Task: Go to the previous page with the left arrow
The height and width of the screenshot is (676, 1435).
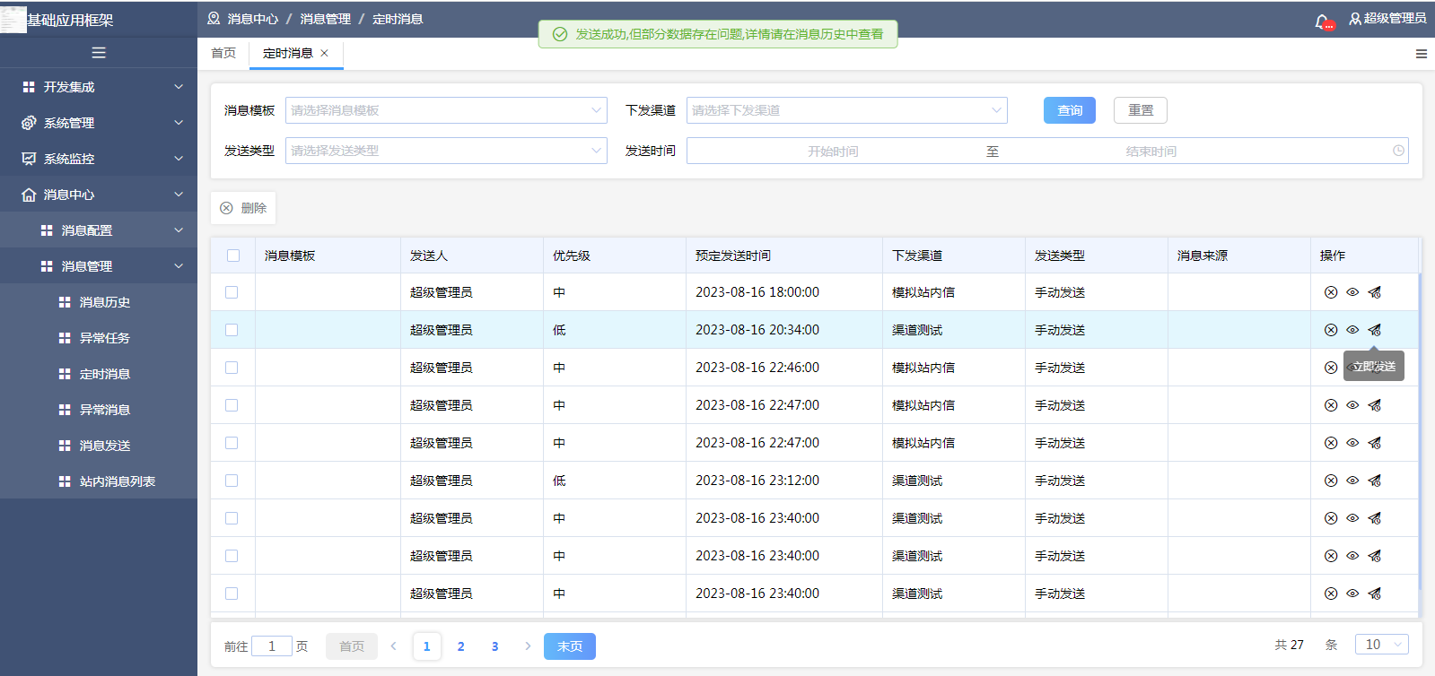Action: [394, 646]
